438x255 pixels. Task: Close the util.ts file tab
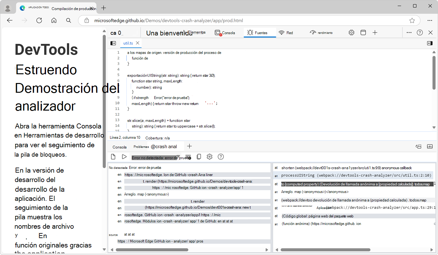point(137,43)
